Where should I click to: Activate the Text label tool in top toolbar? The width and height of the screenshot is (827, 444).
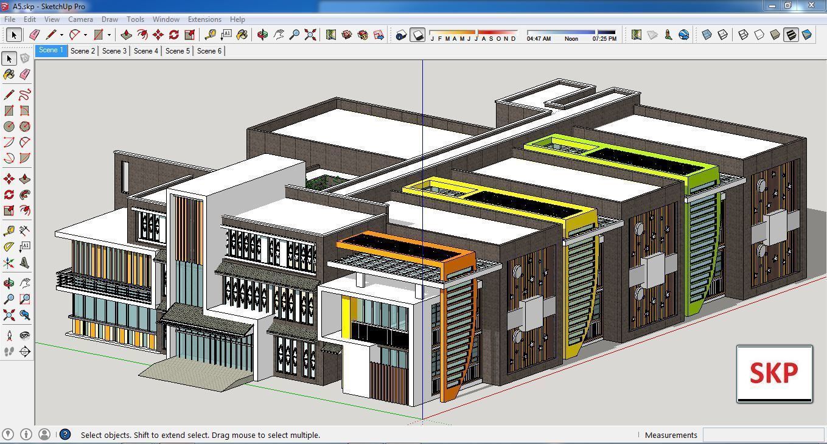(x=226, y=35)
